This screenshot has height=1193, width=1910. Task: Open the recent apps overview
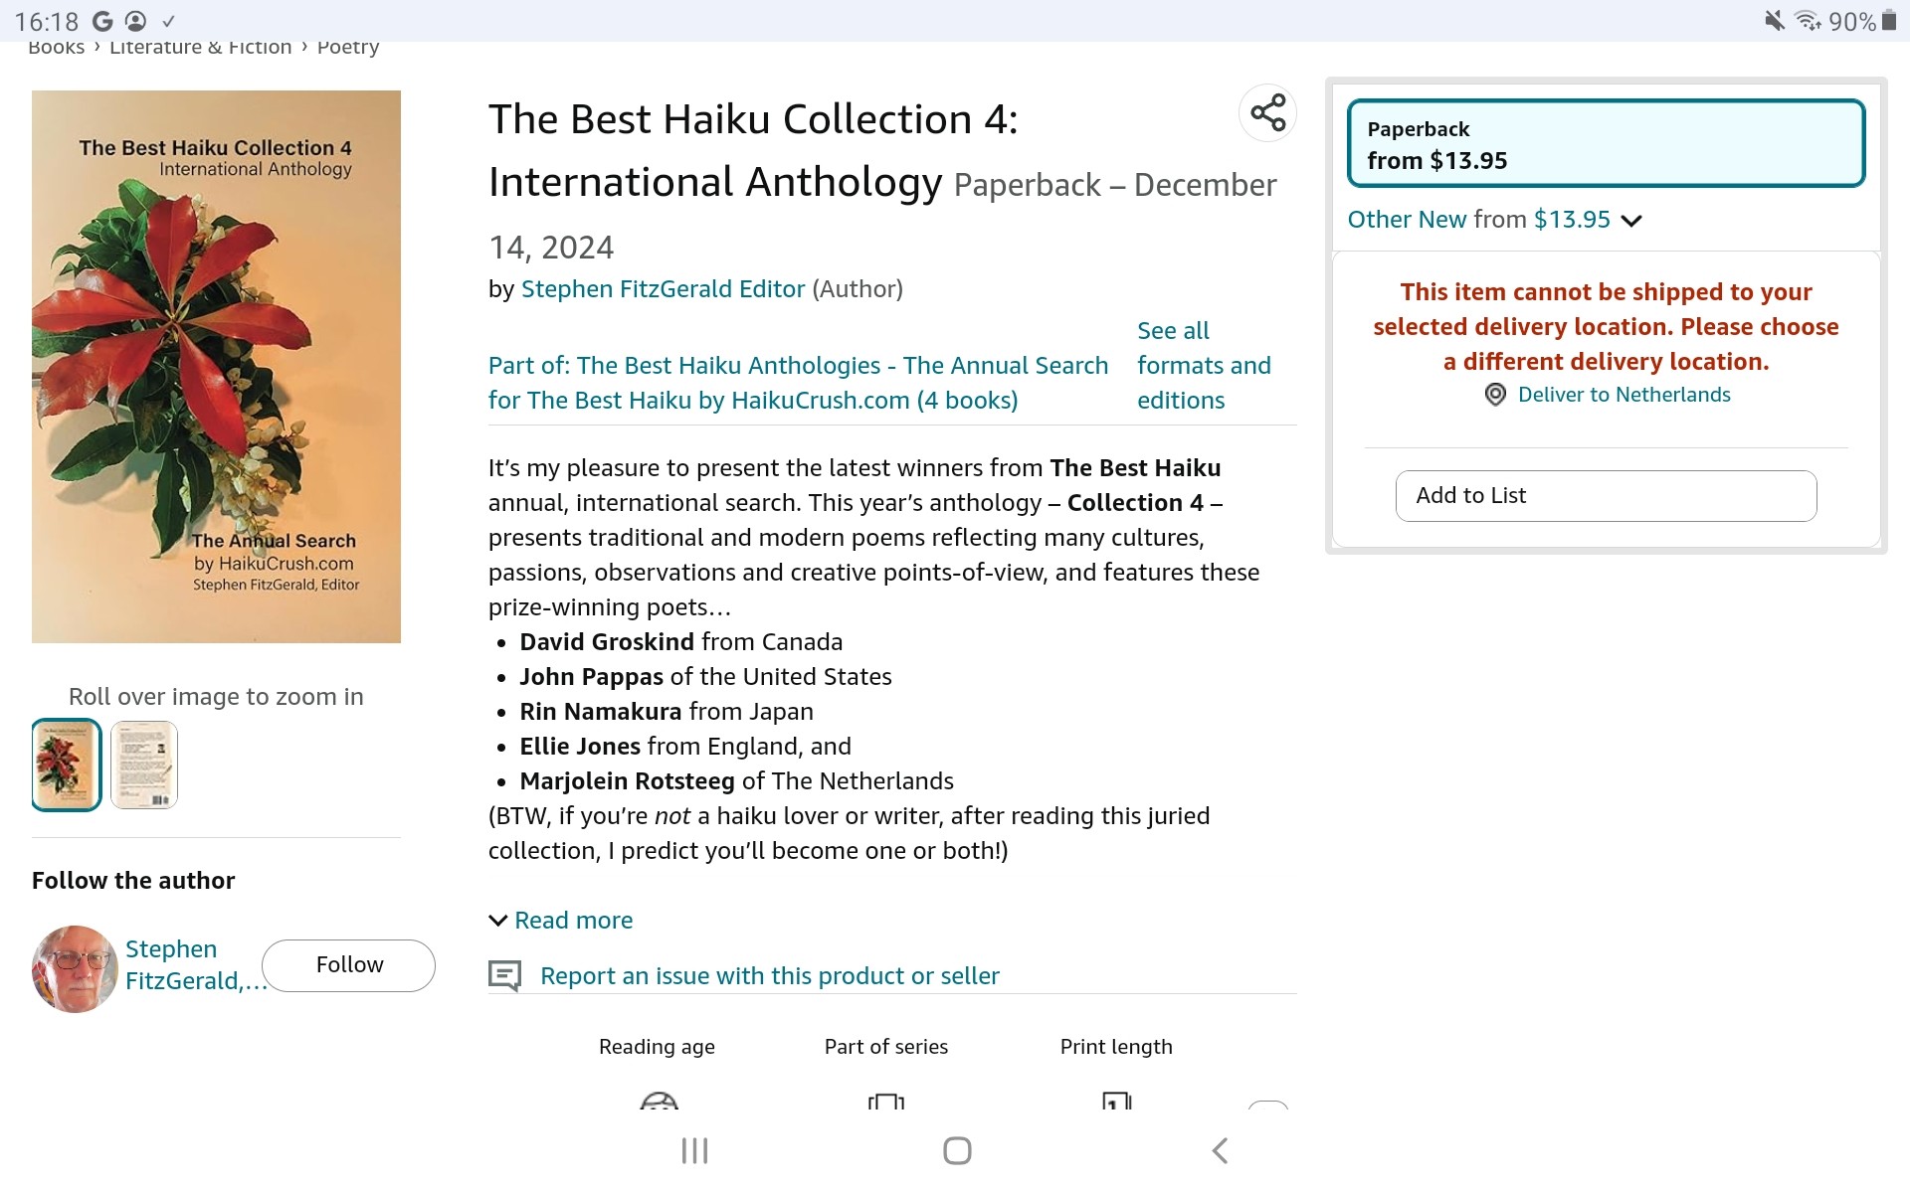pyautogui.click(x=694, y=1150)
